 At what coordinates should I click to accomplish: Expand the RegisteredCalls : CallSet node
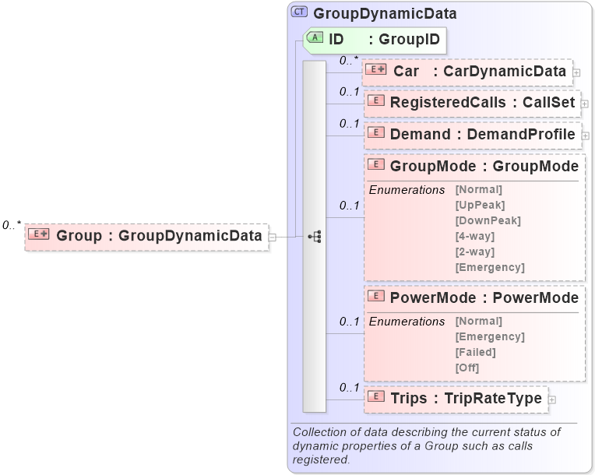coord(585,103)
